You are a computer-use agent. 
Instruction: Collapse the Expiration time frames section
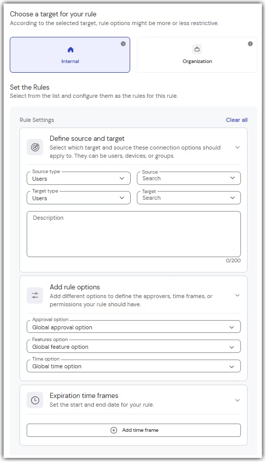click(237, 400)
